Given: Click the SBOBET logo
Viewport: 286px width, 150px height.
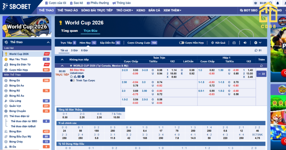Looking at the screenshot, I should pyautogui.click(x=16, y=7).
